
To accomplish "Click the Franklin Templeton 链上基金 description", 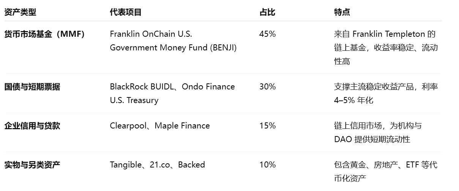I will click(x=386, y=48).
